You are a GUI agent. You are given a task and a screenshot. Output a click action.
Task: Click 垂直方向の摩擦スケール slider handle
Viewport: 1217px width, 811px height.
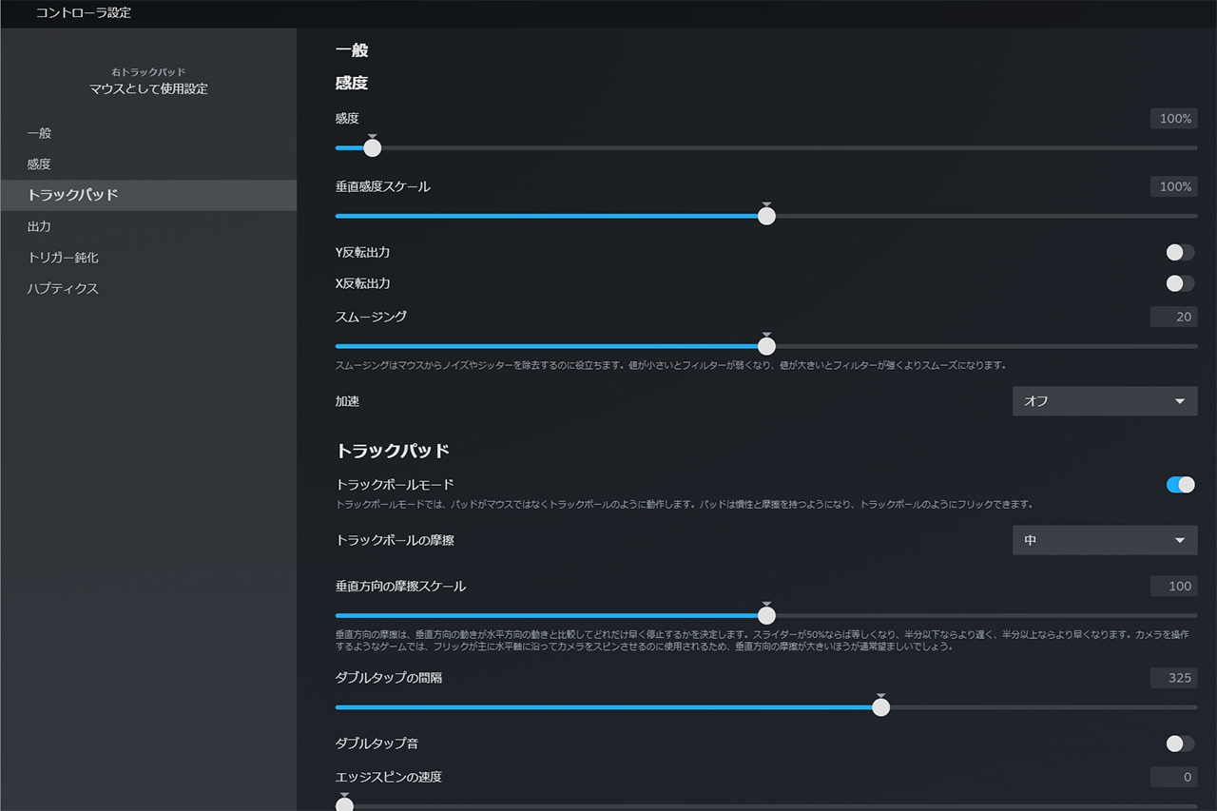click(766, 615)
